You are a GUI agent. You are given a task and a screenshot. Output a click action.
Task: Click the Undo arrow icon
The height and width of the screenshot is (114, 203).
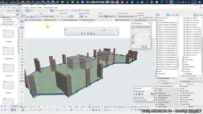[x=2, y=10]
